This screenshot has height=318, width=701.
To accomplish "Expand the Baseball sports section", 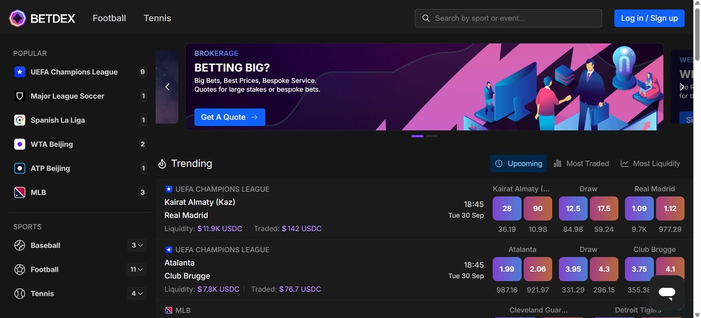I will point(137,246).
